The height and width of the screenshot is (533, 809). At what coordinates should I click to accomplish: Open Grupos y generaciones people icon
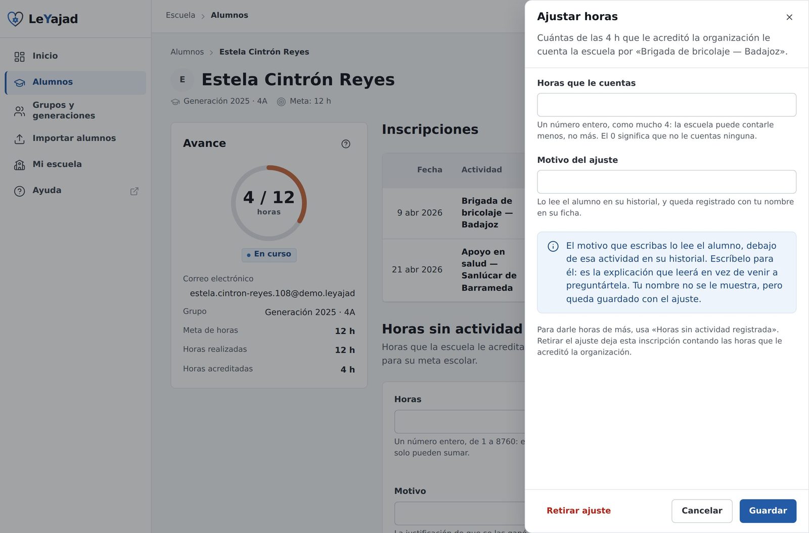click(x=20, y=111)
